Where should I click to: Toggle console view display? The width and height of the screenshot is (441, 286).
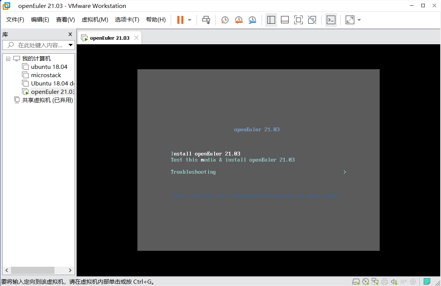[331, 20]
